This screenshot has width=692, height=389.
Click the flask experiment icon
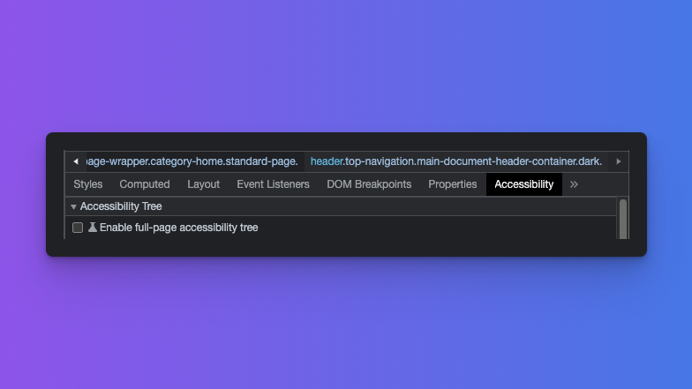coord(93,228)
